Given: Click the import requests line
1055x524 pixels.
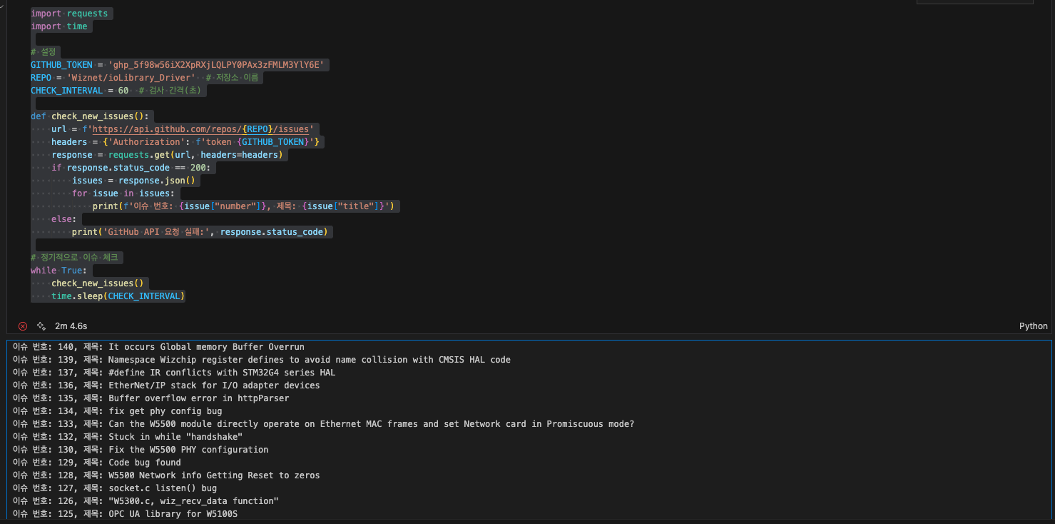Looking at the screenshot, I should click(69, 14).
